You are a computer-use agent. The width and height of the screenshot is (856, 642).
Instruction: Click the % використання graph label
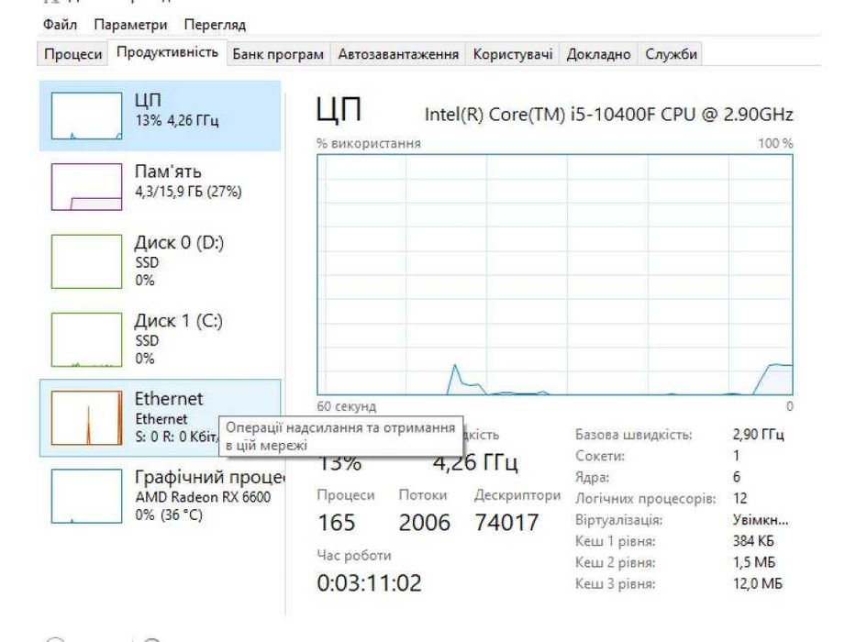click(x=369, y=144)
